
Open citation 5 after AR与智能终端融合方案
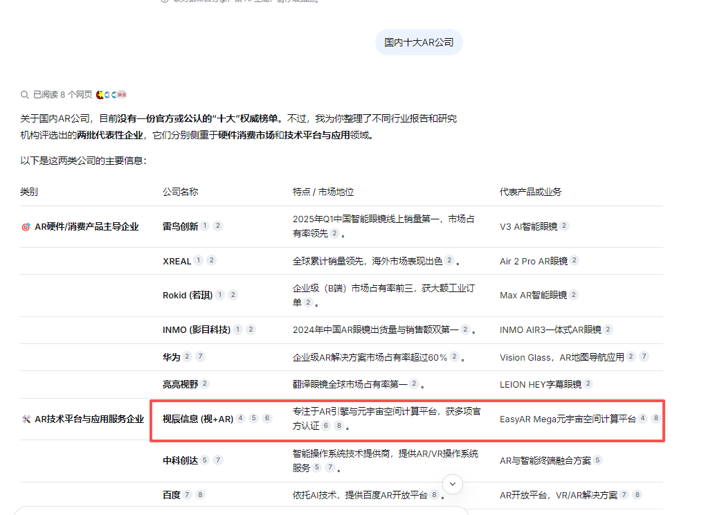[597, 460]
